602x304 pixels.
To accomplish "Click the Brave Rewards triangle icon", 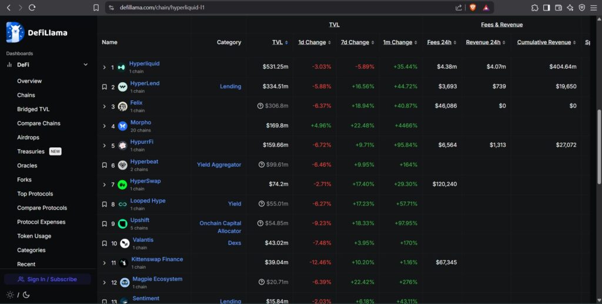I will [x=486, y=7].
